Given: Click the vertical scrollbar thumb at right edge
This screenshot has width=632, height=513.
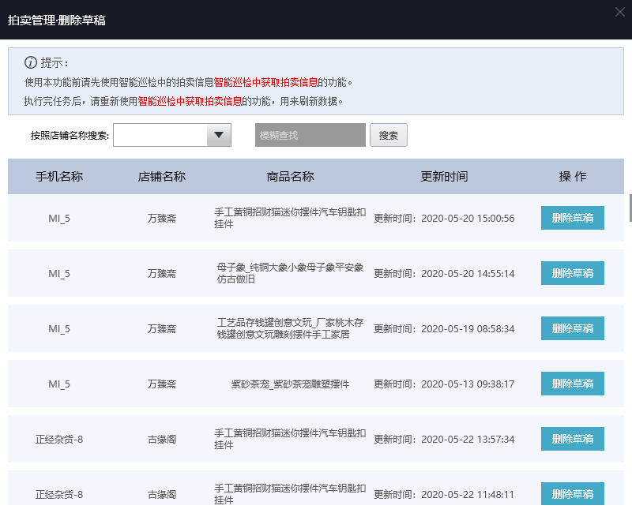Looking at the screenshot, I should click(x=630, y=208).
